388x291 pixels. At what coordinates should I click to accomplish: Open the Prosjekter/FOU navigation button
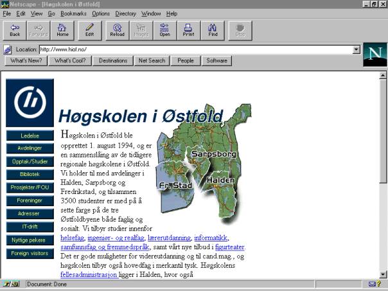[30, 188]
